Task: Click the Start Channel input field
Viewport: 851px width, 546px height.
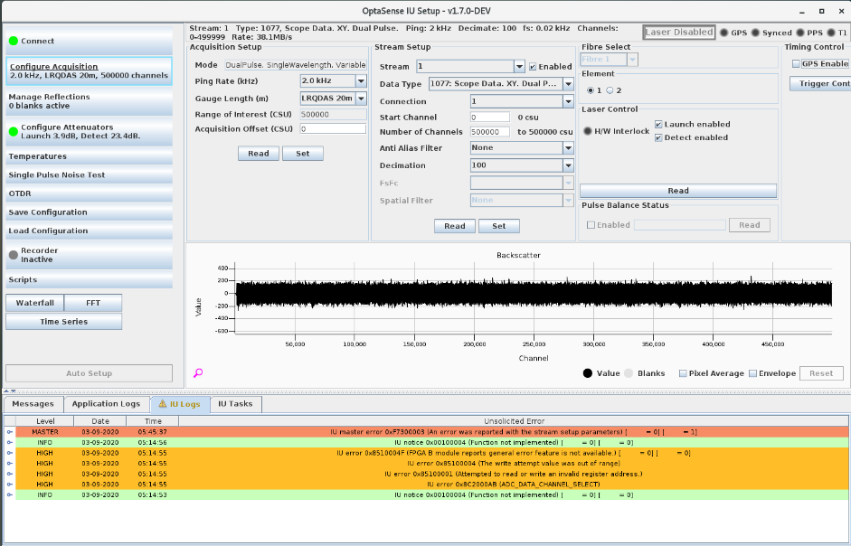Action: (x=490, y=118)
